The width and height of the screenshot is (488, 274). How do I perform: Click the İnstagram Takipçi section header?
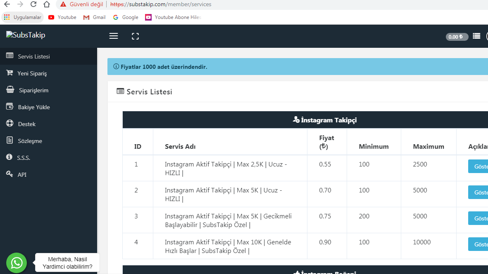pos(305,120)
